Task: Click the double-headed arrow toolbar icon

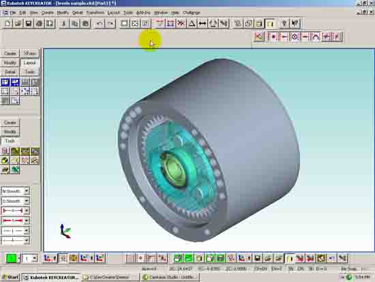Action: [202, 23]
